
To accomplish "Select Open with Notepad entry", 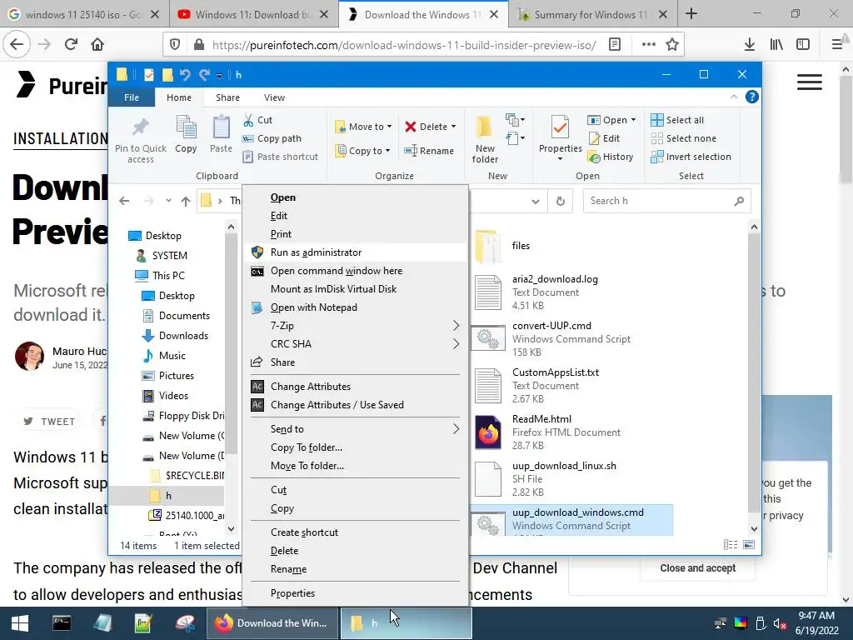I will [x=356, y=307].
